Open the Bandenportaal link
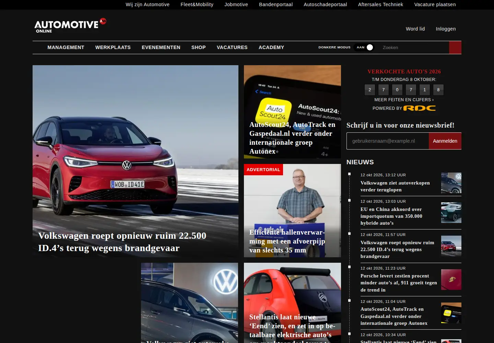494x343 pixels. tap(276, 4)
